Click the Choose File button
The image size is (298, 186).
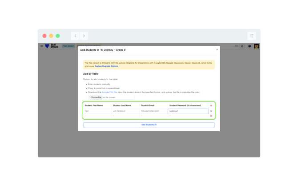pyautogui.click(x=96, y=97)
